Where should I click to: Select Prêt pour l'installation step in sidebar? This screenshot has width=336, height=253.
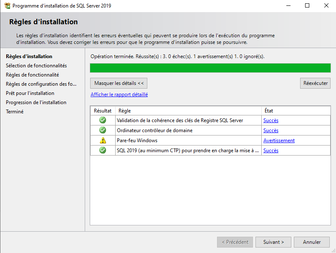click(30, 93)
